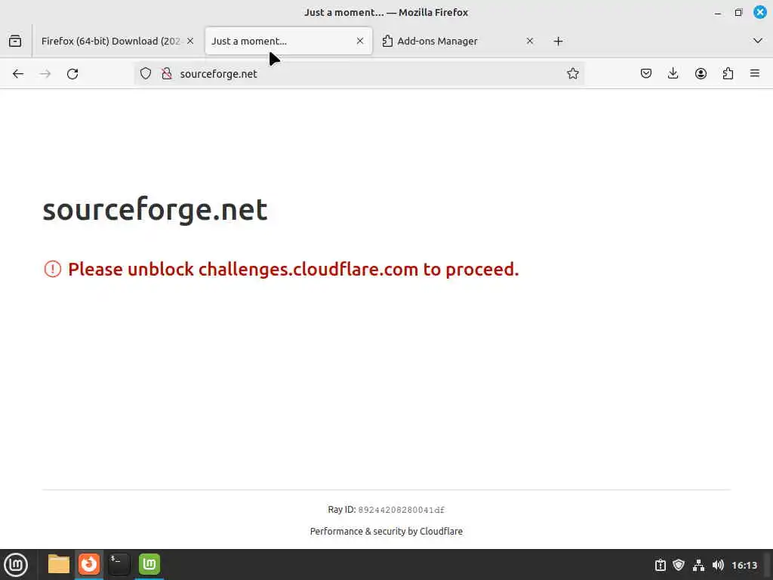Click the 16:13 clock

tap(744, 565)
